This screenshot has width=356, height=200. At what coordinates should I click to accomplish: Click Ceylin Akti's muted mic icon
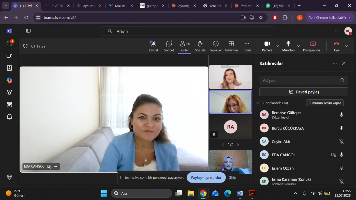pos(341,141)
